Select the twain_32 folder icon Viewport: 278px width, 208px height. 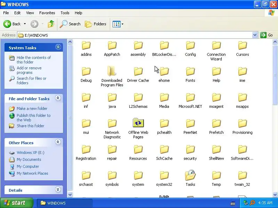[242, 175]
